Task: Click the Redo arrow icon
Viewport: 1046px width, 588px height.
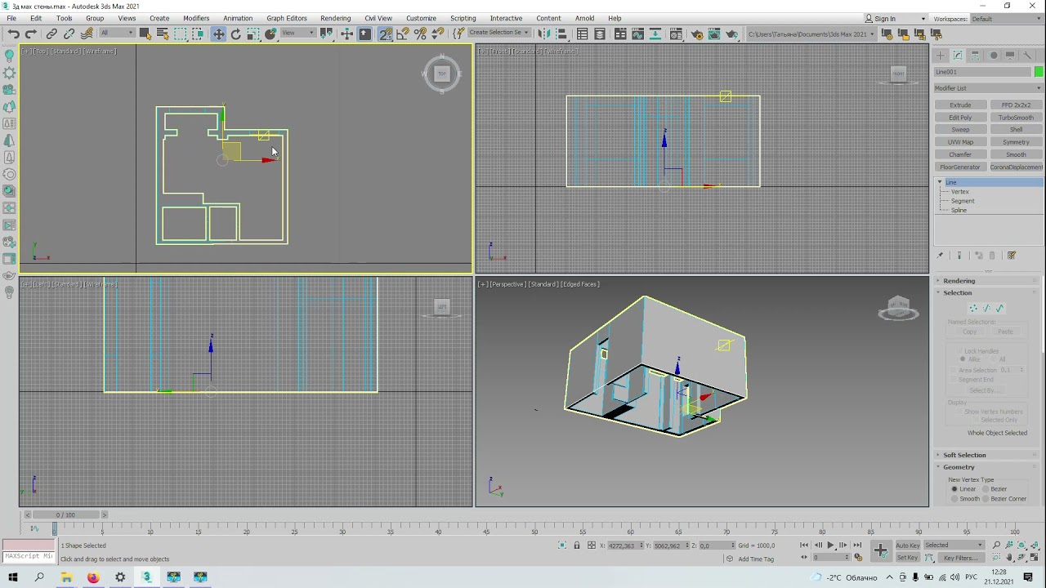Action: click(x=31, y=33)
